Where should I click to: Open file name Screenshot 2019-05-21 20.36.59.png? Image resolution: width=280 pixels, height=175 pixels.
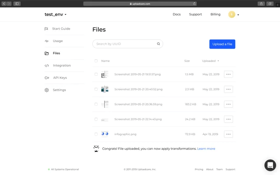click(x=138, y=104)
